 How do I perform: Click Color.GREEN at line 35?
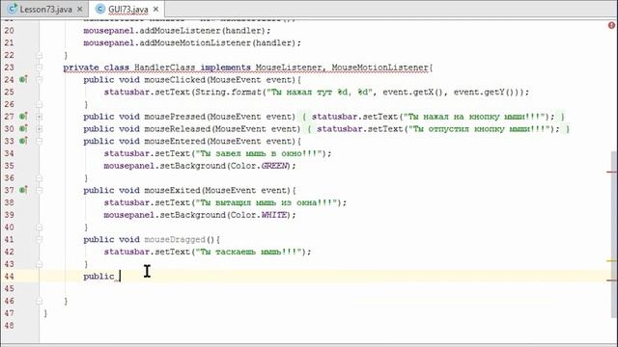point(260,166)
